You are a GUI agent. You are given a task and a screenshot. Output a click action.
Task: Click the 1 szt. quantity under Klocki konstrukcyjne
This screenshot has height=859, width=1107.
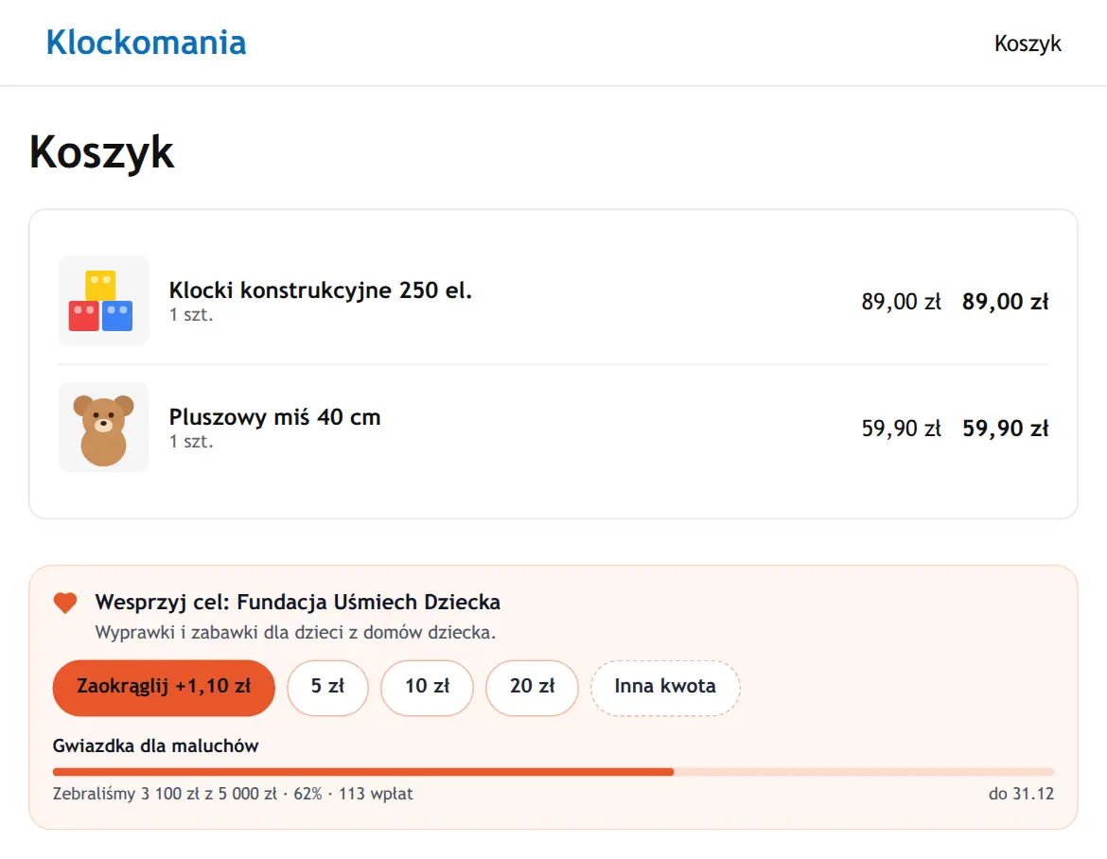click(191, 315)
